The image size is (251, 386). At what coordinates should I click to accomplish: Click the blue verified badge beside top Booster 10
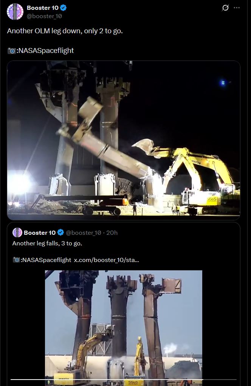pos(63,8)
